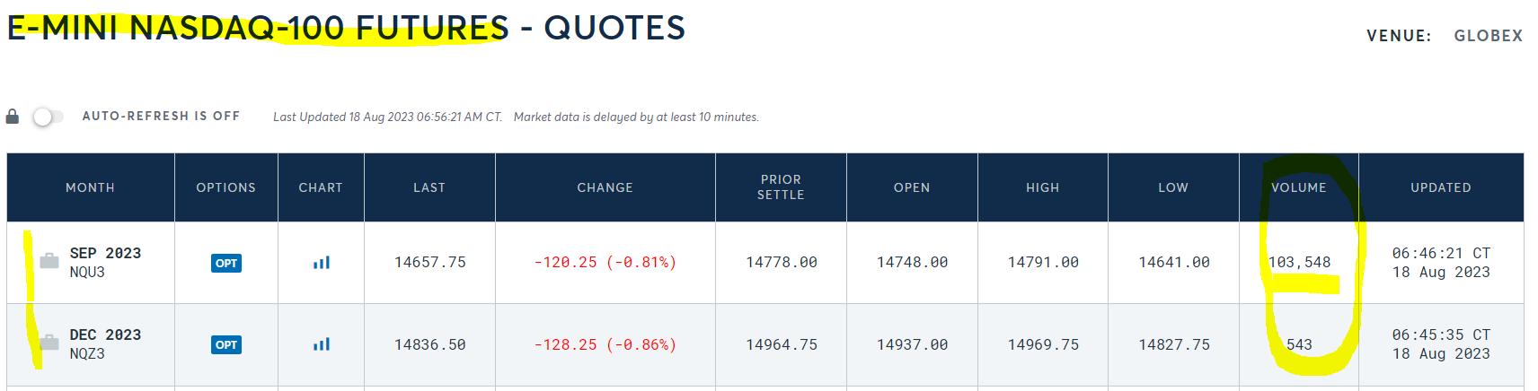Open chart icon for DEC 2023
This screenshot has width=1538, height=391.
(322, 344)
